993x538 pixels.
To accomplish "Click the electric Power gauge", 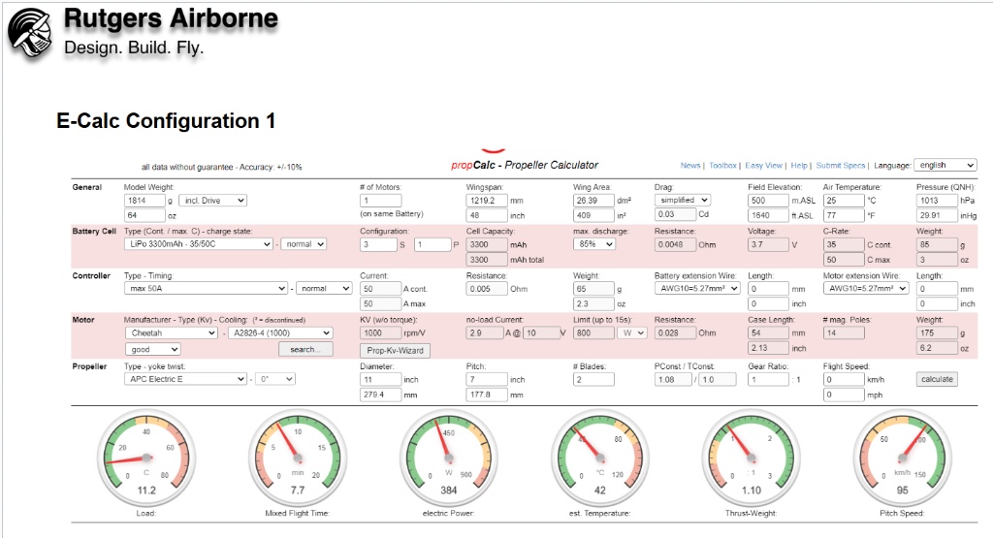I will (x=448, y=457).
